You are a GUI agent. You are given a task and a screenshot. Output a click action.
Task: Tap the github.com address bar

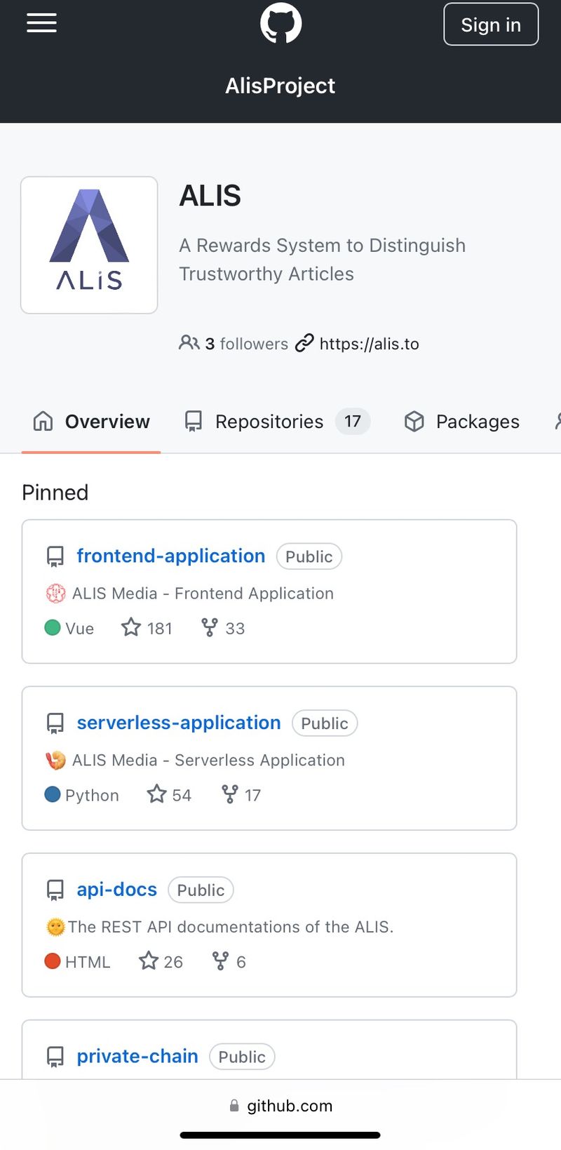tap(280, 1106)
